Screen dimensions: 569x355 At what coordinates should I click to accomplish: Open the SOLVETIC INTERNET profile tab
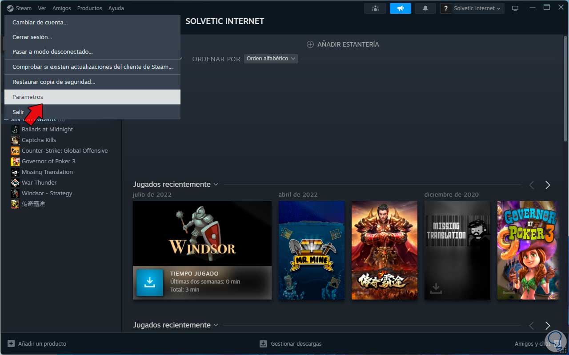224,21
